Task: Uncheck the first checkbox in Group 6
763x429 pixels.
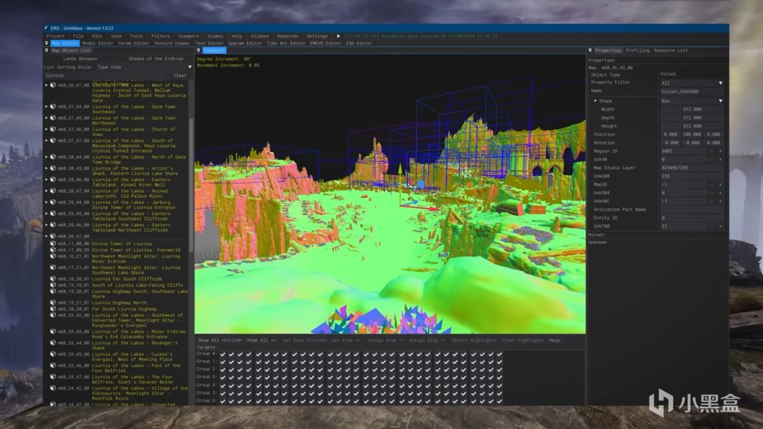Action: [x=223, y=401]
